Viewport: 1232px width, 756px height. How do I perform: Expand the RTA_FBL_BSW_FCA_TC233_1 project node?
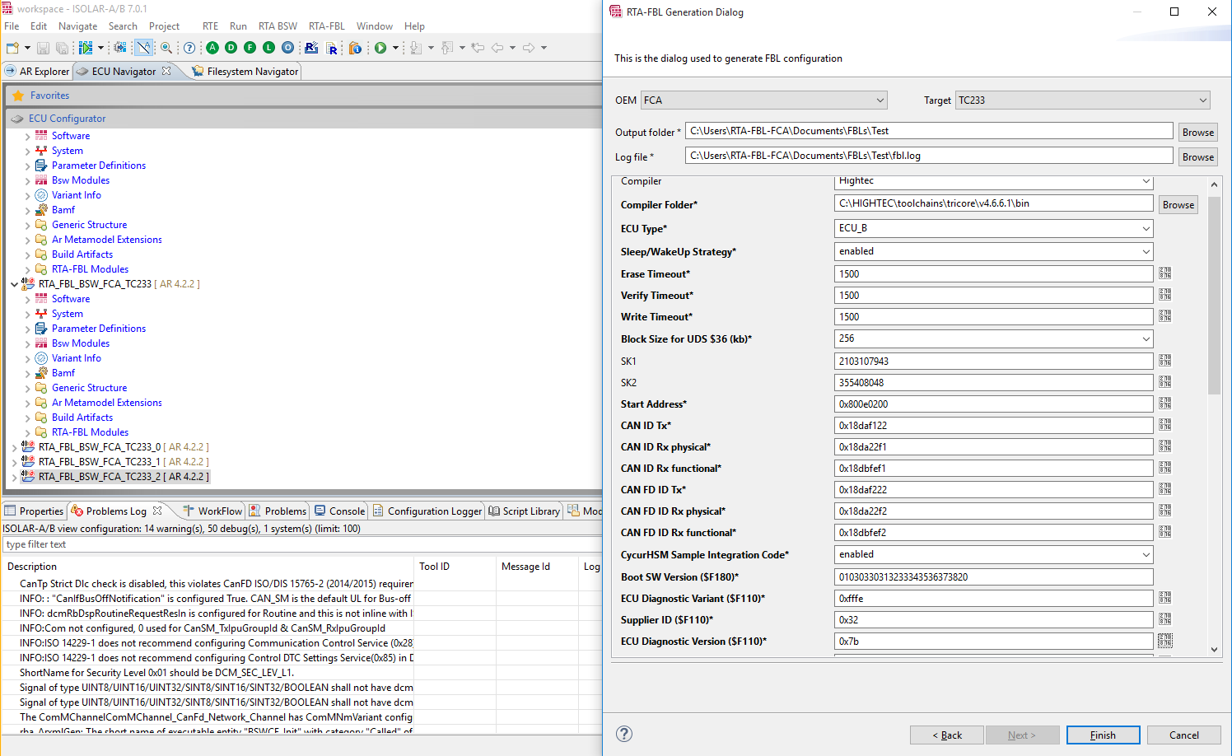pyautogui.click(x=14, y=462)
